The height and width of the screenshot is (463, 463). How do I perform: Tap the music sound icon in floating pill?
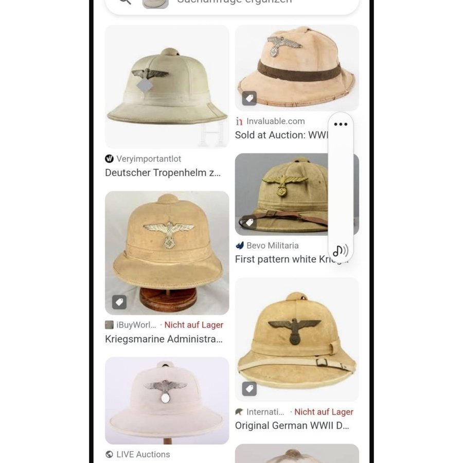coord(341,251)
